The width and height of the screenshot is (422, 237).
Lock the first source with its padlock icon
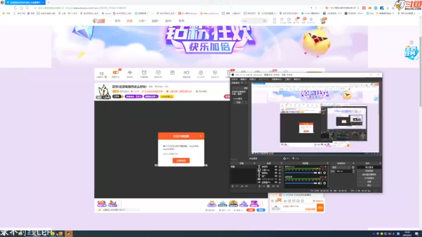click(x=280, y=167)
